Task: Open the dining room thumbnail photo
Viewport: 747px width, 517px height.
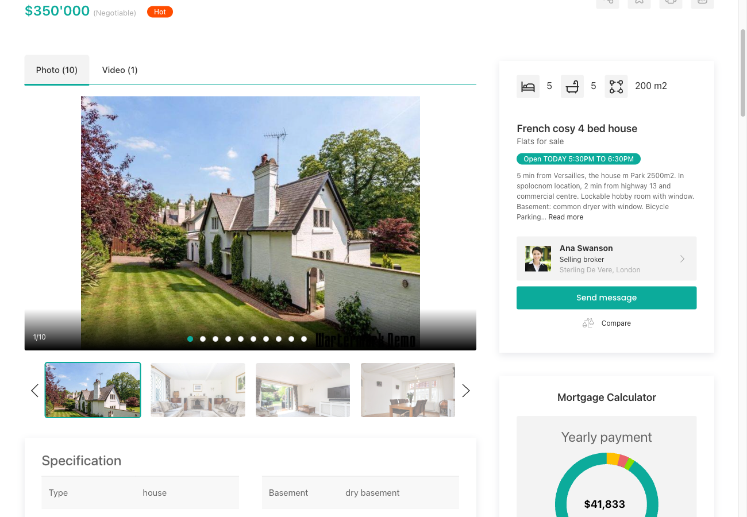Action: (x=408, y=390)
